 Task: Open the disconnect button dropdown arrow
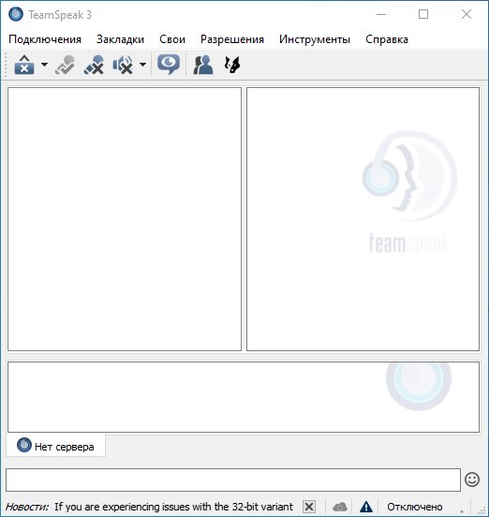coord(44,65)
